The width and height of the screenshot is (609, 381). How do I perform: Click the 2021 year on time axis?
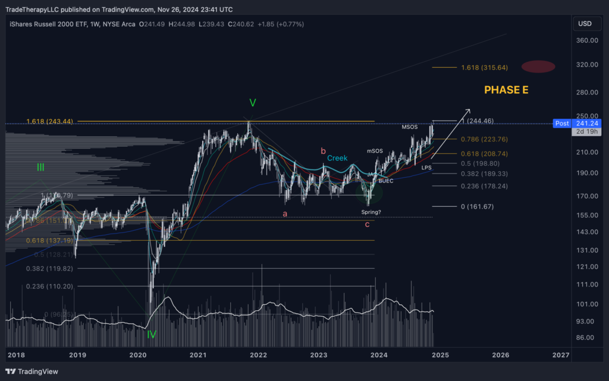[198, 355]
